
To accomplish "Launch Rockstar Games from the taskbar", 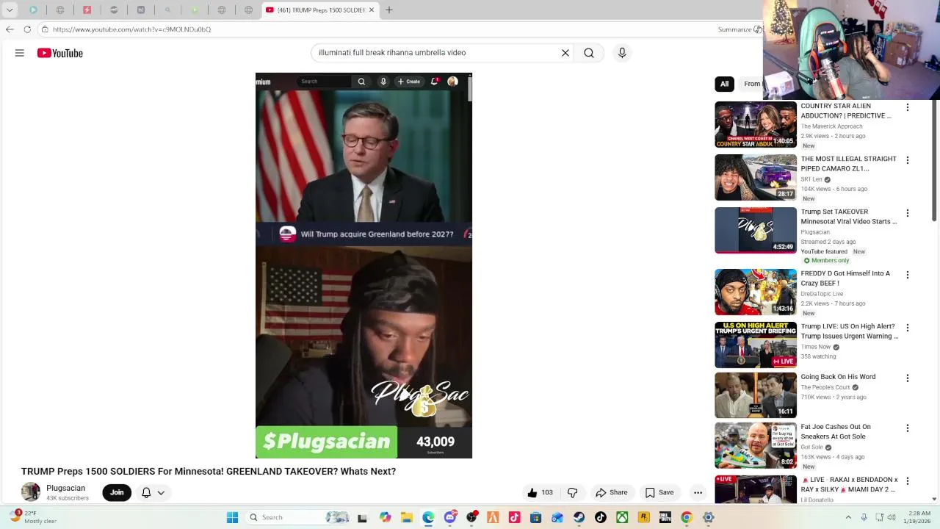I will pos(644,517).
